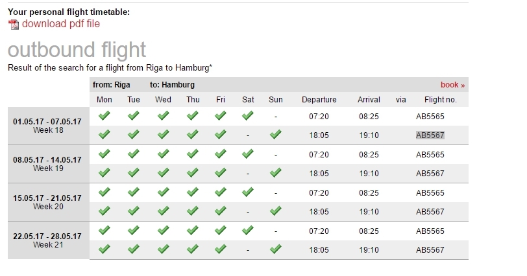527x276 pixels.
Task: Click Friday checkmark for Week 20 18:05 flight
Action: (220, 211)
